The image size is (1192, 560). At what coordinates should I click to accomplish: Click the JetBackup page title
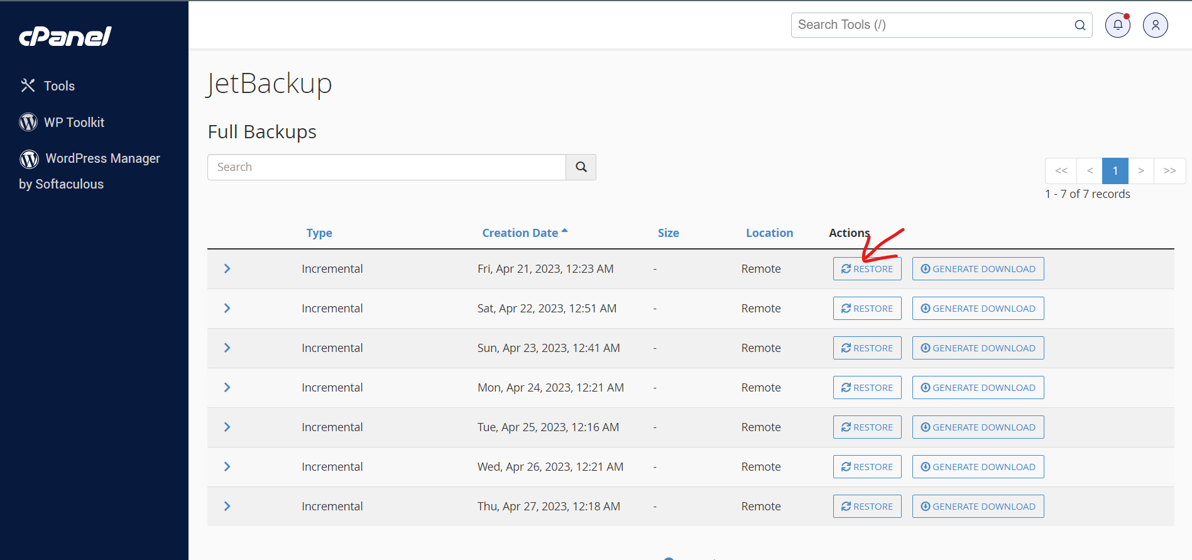(270, 84)
